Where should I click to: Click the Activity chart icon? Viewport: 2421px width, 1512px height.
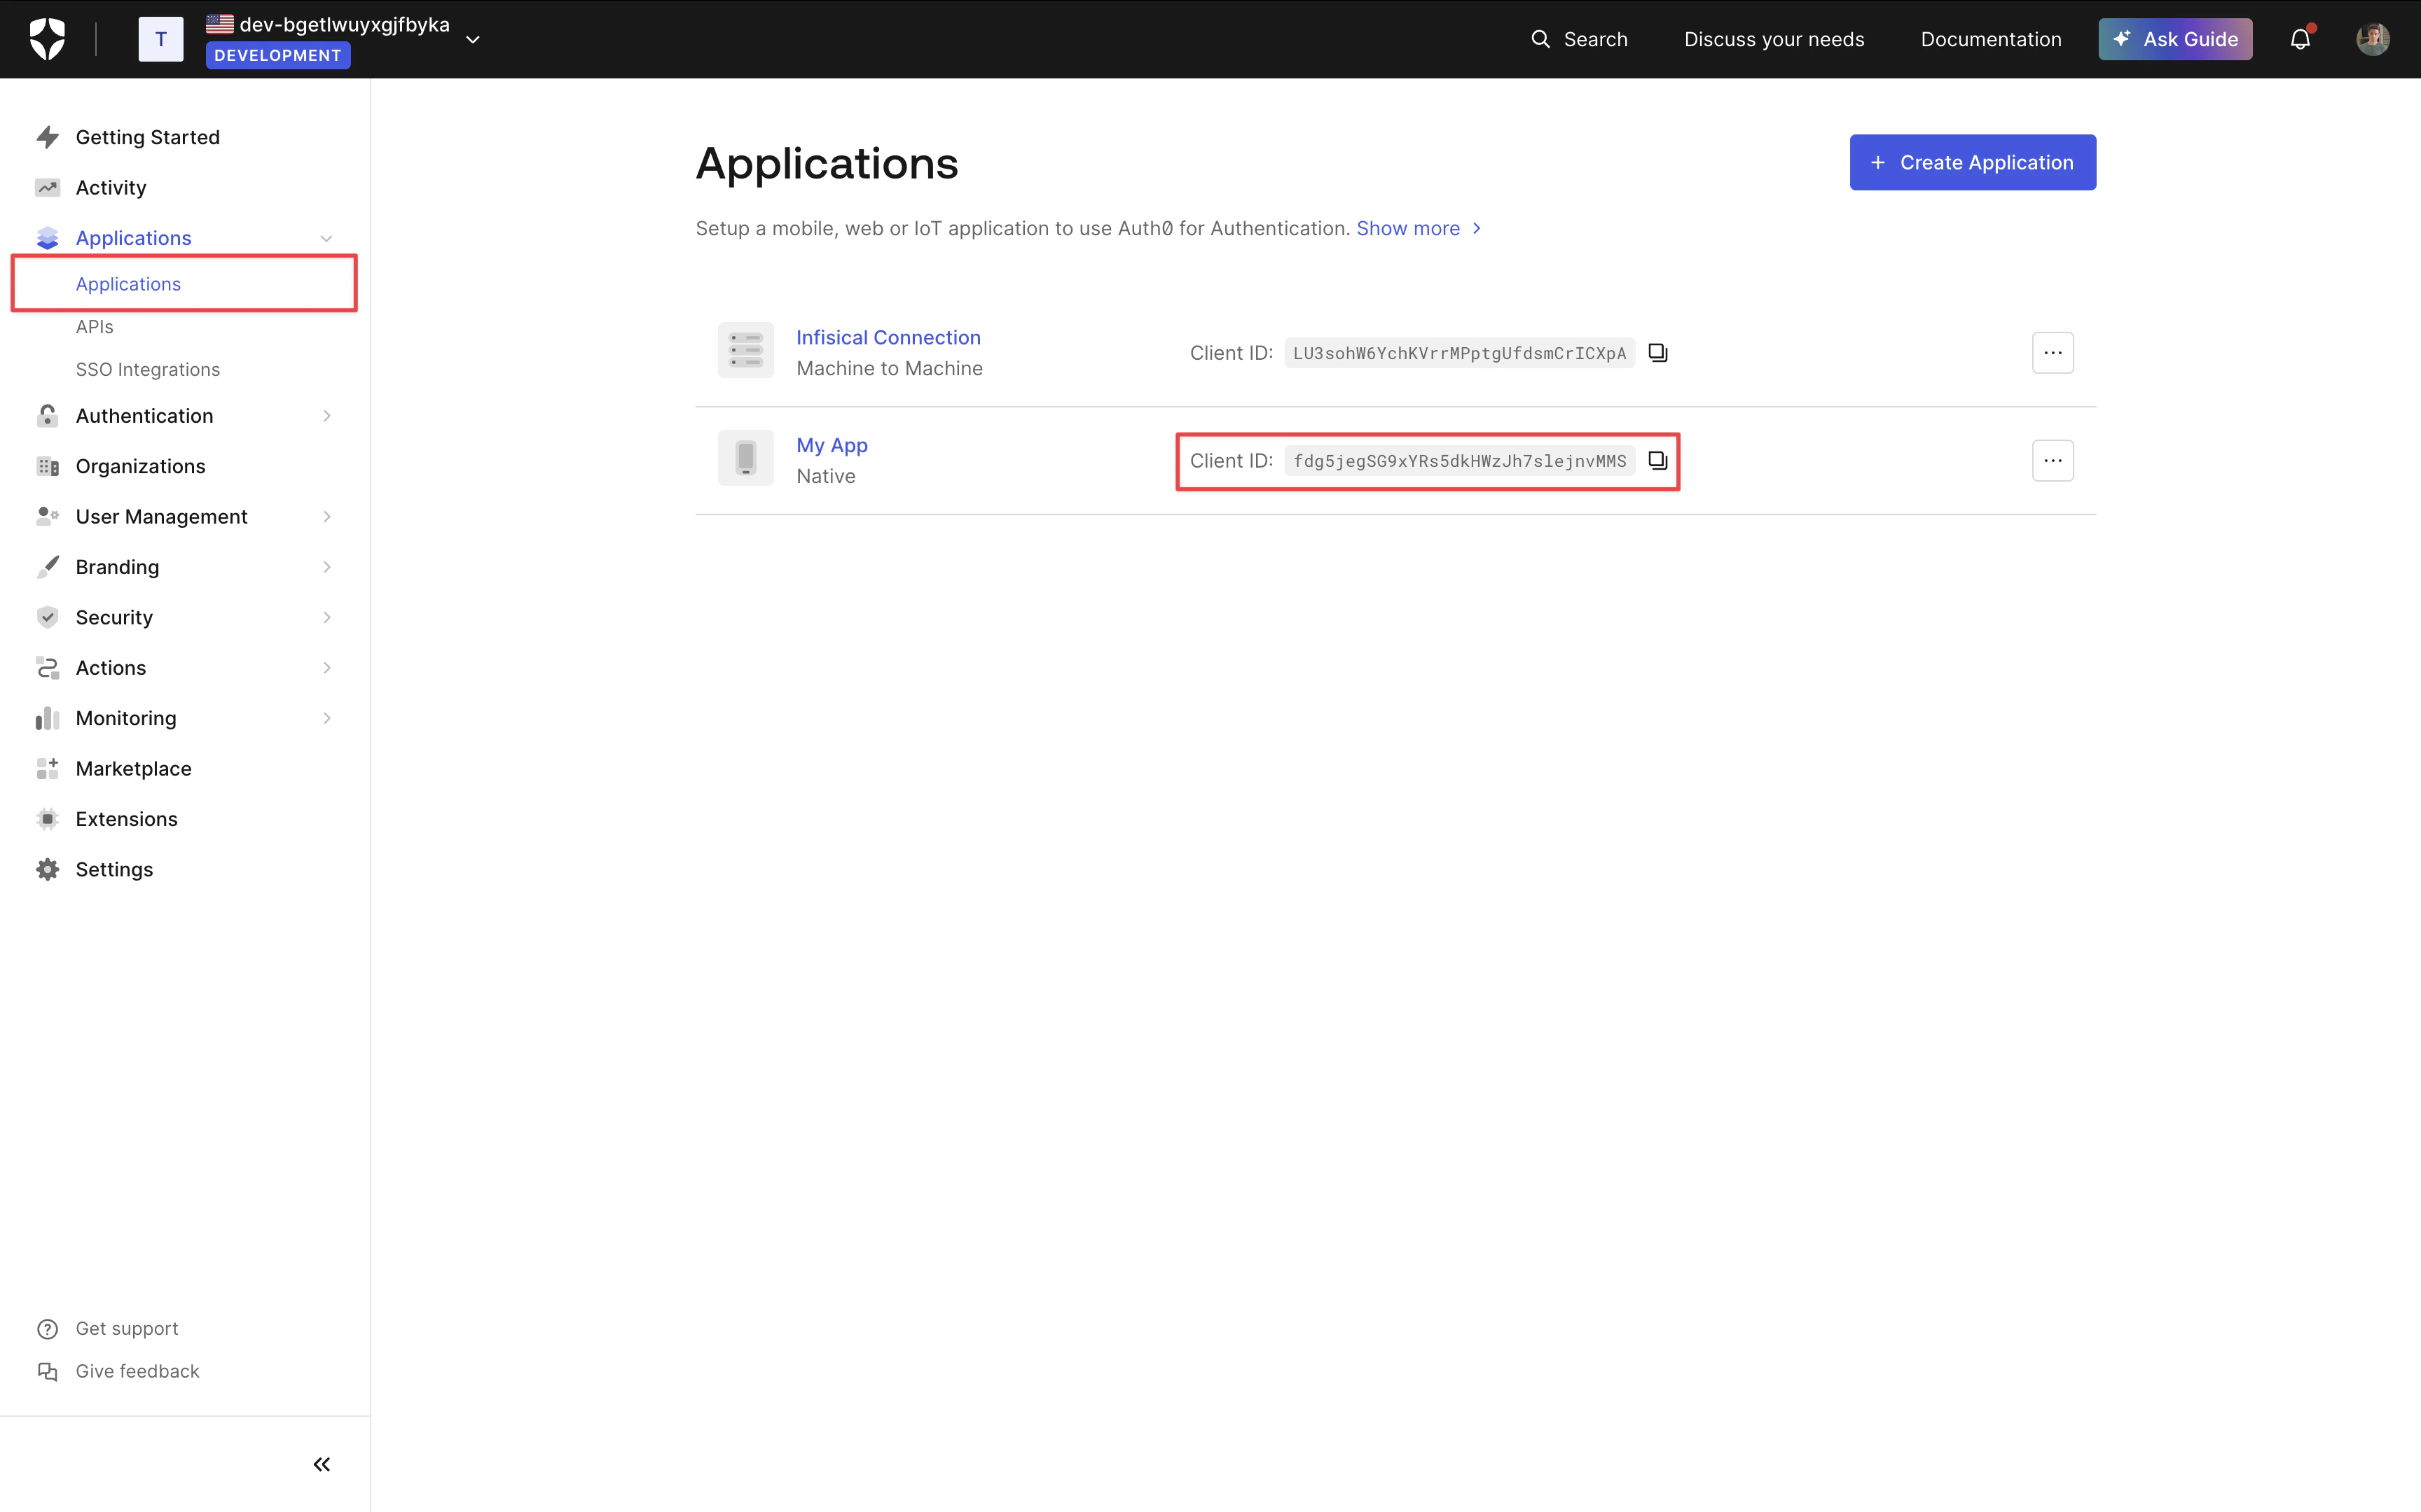click(x=47, y=187)
